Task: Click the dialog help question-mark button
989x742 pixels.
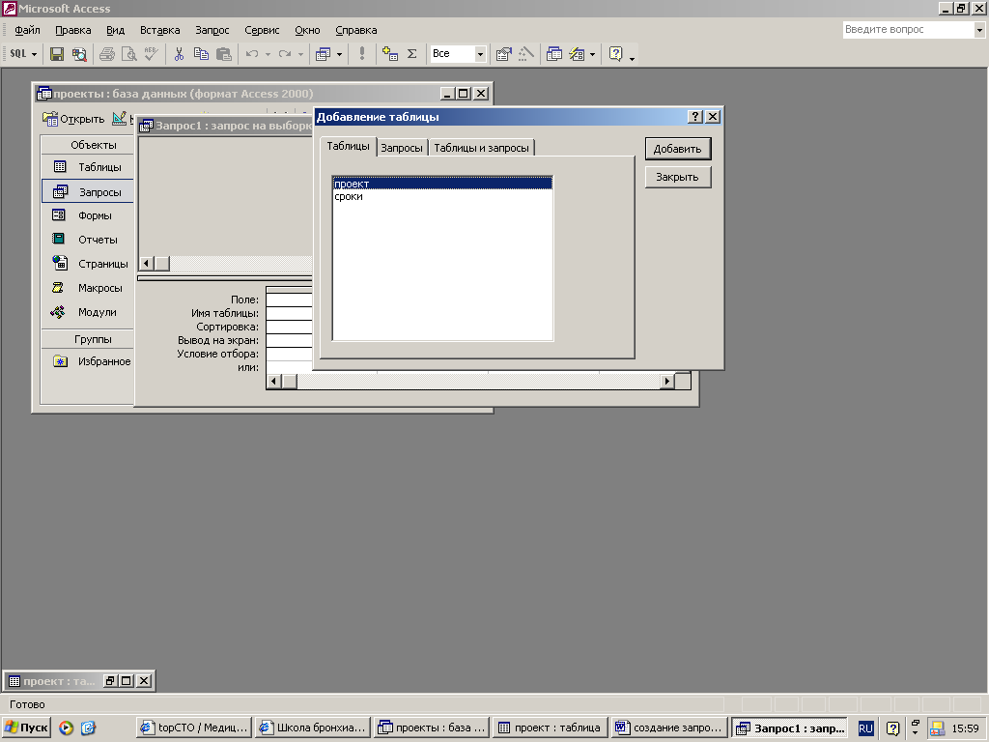Action: pos(694,117)
